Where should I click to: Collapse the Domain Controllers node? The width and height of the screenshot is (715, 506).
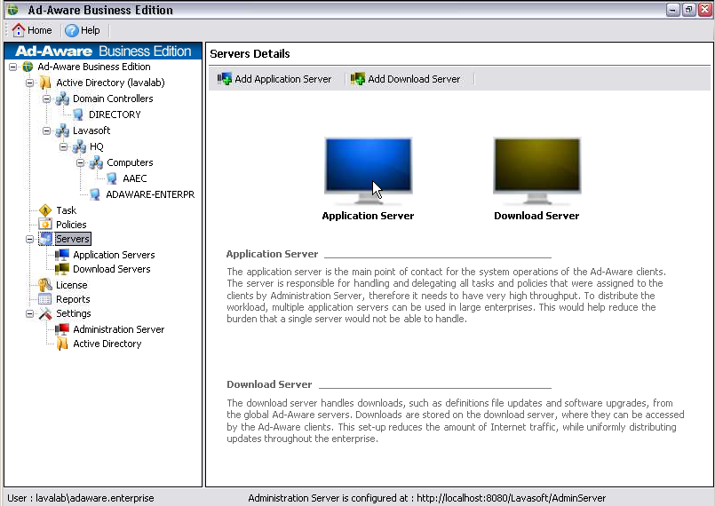click(46, 99)
